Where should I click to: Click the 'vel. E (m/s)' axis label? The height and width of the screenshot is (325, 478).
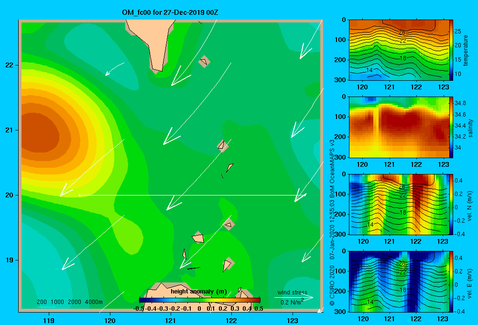(470, 283)
